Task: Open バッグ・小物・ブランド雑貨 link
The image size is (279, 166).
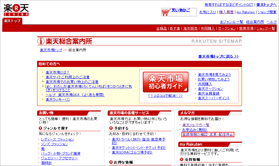Action: click(x=61, y=153)
